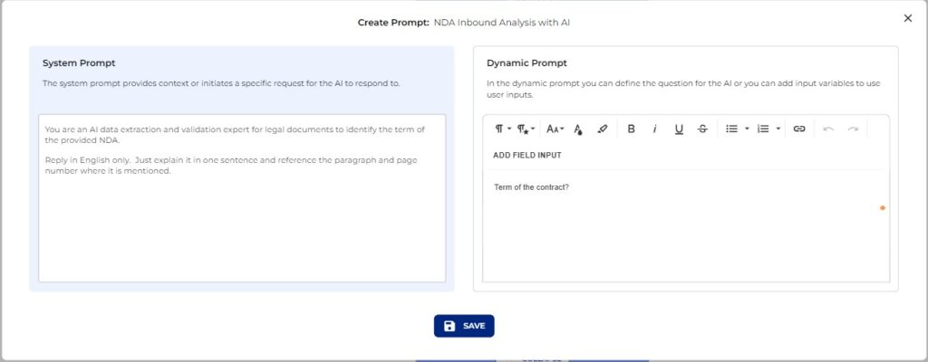This screenshot has width=928, height=362.
Task: Click the orange dot indicator in editor
Action: coord(883,207)
